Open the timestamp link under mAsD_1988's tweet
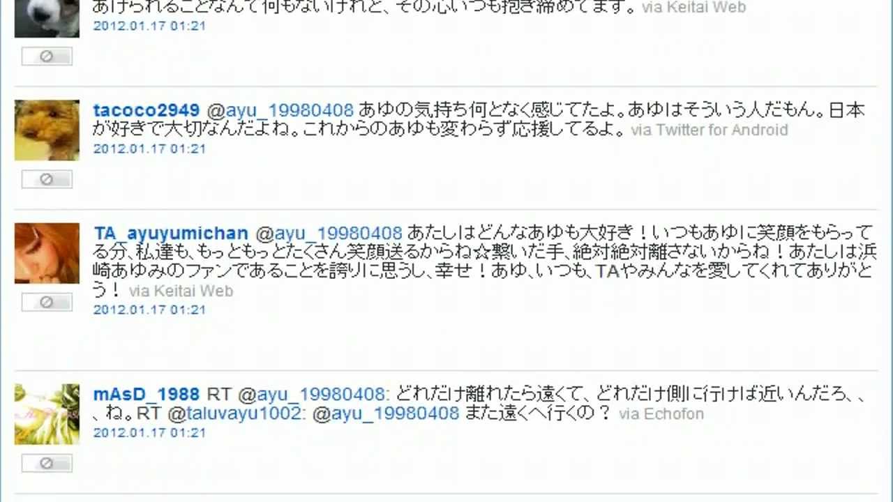 pyautogui.click(x=150, y=432)
